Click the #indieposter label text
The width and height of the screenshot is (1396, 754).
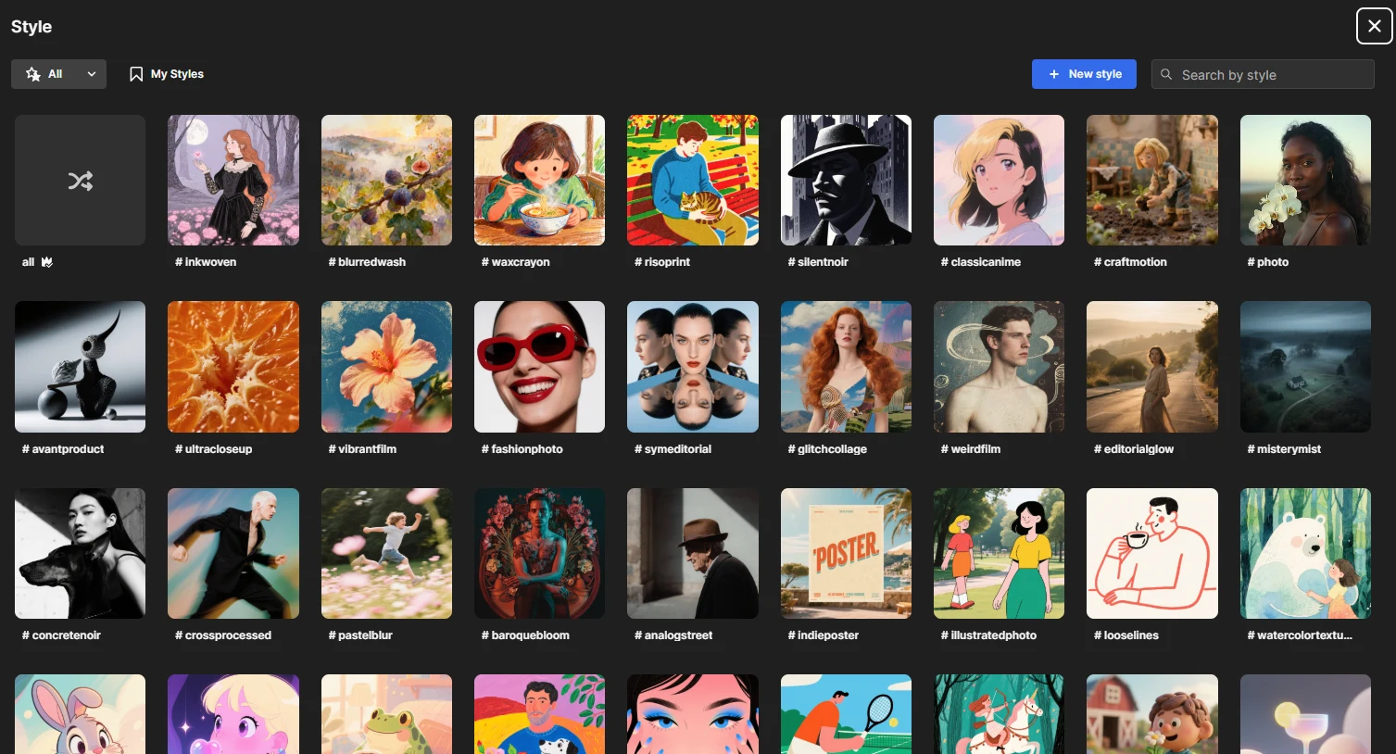(x=824, y=635)
